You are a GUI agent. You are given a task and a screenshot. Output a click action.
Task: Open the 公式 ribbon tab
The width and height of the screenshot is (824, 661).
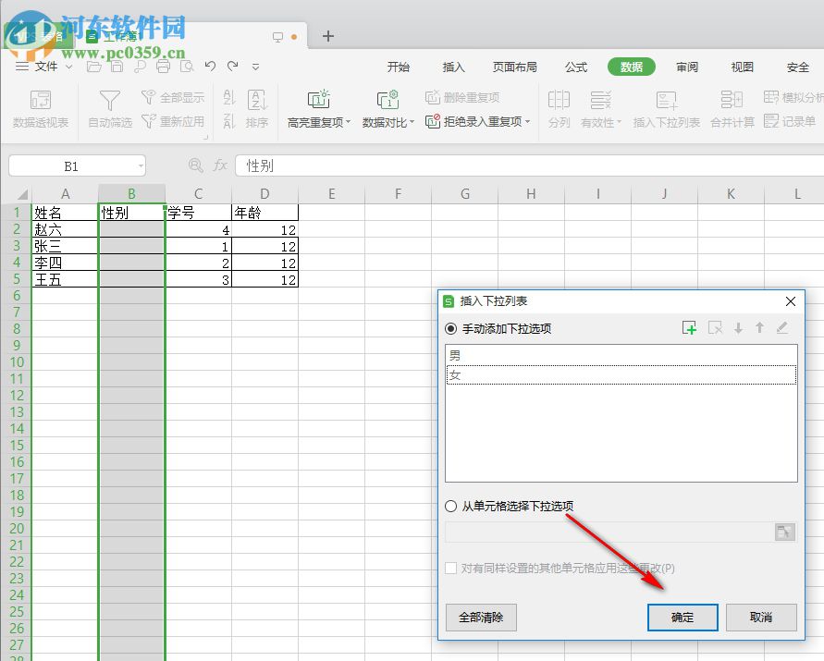tap(575, 67)
